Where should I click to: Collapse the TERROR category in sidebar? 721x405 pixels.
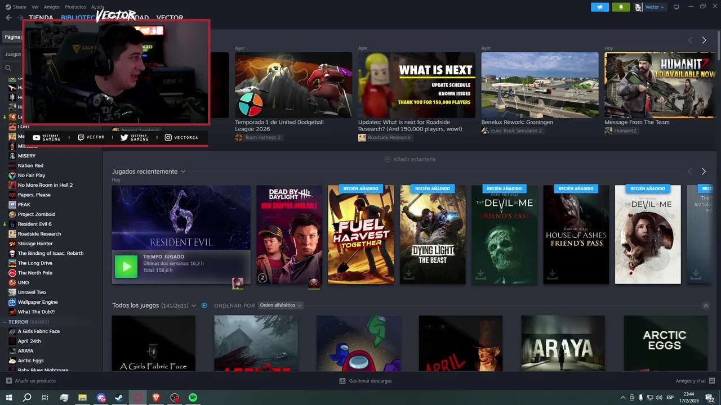[5, 322]
